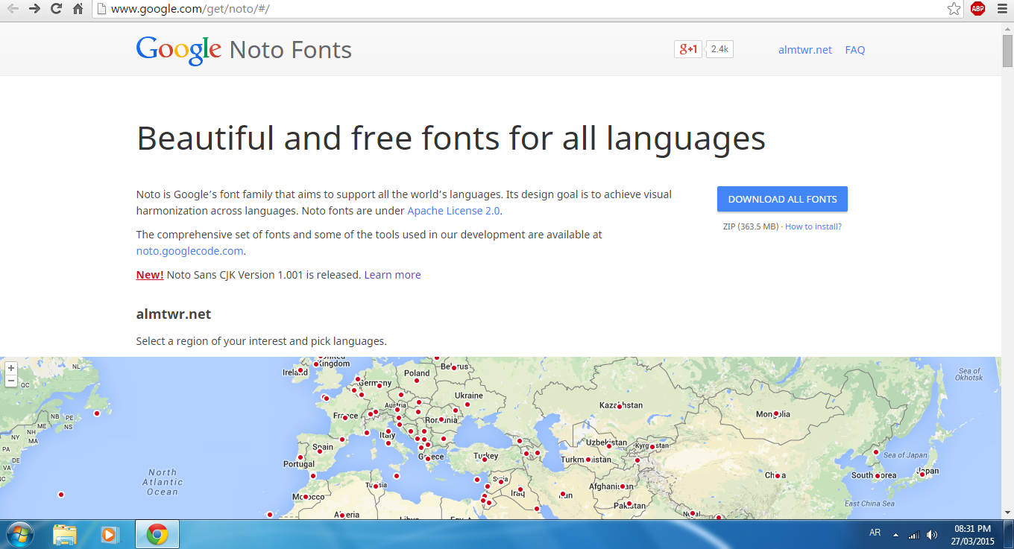The image size is (1014, 549).
Task: Open the Windows Start button
Action: (19, 534)
